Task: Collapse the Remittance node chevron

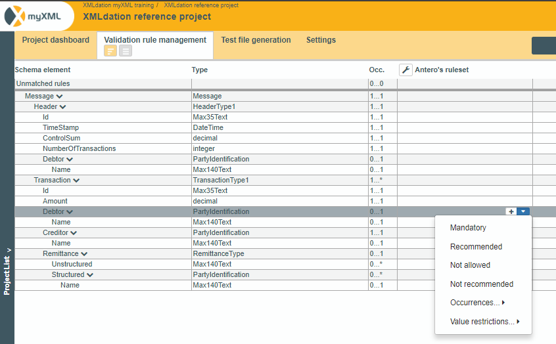Action: point(84,254)
